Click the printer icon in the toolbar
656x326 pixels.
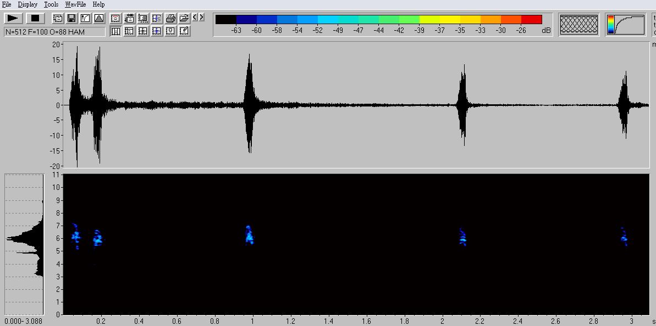click(x=170, y=19)
